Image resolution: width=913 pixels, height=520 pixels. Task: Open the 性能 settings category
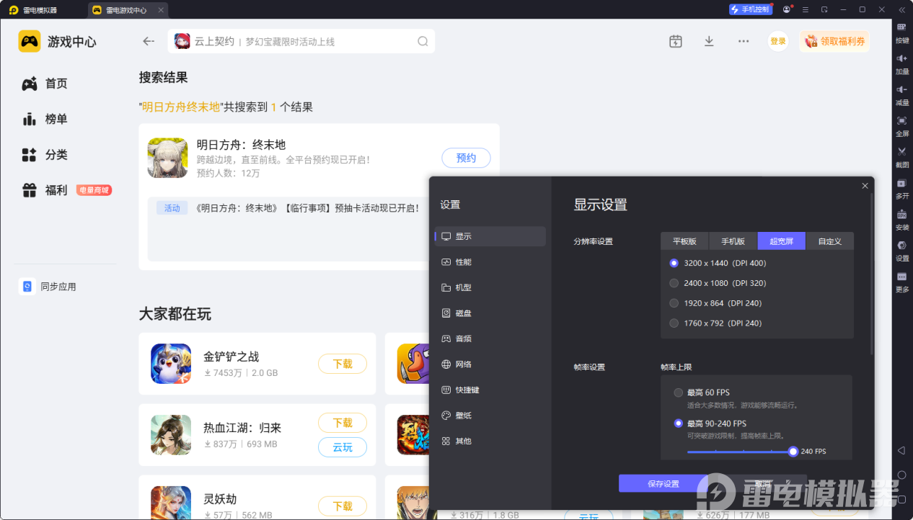pyautogui.click(x=463, y=262)
